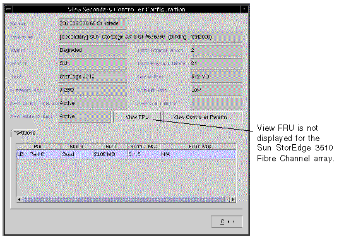Click the Status column header in table
Screen dimensions: 339x239
pos(77,147)
